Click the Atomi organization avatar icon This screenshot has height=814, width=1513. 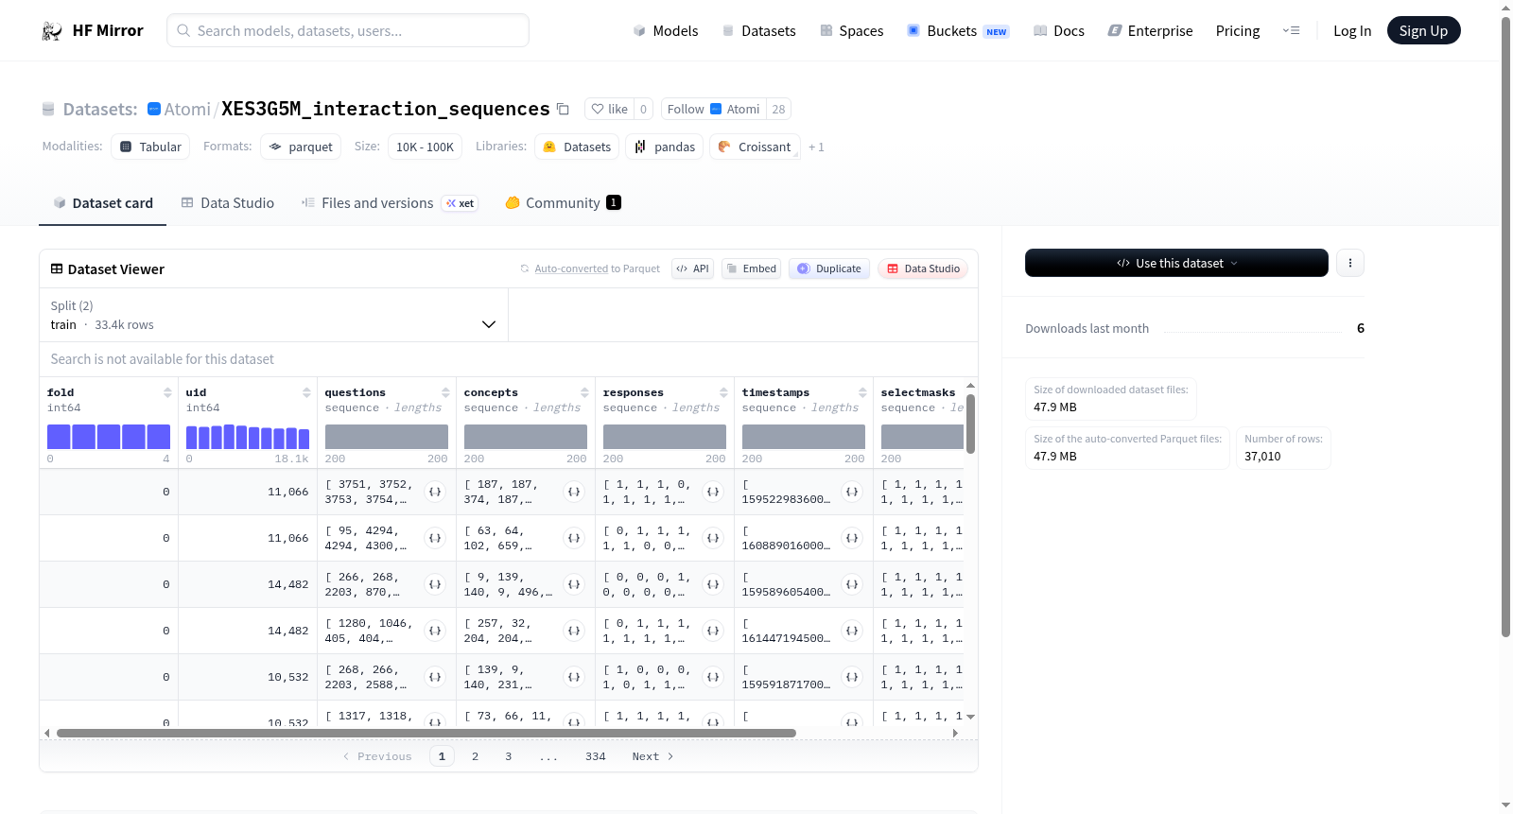[x=154, y=109]
